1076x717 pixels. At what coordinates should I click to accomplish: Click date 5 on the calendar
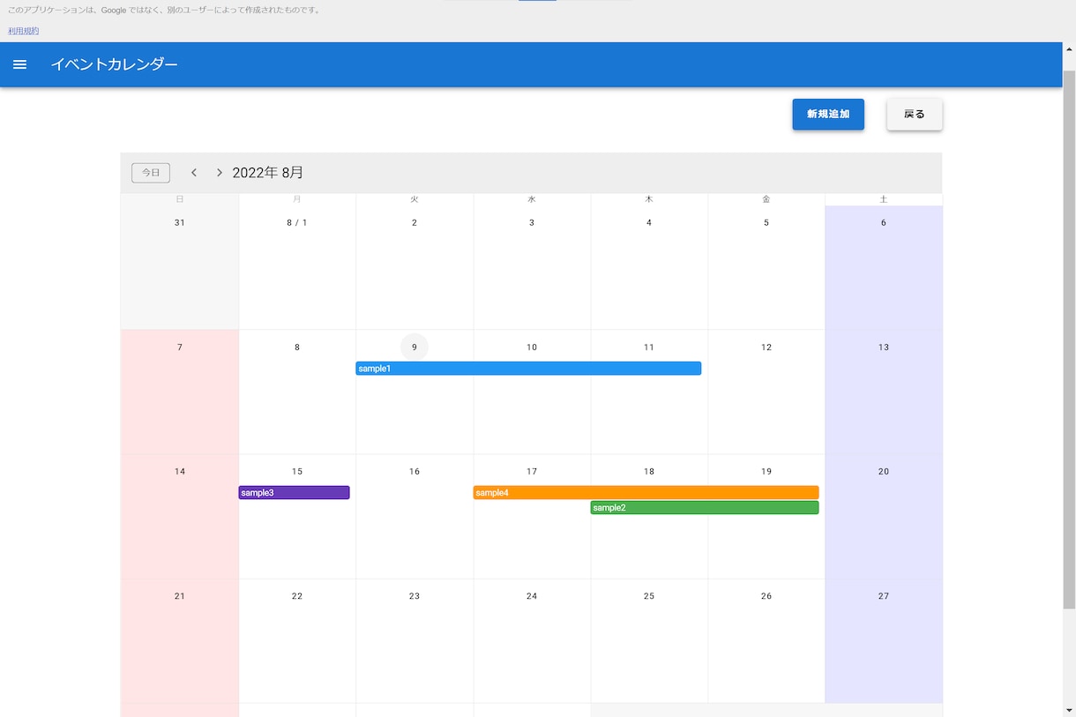coord(766,223)
